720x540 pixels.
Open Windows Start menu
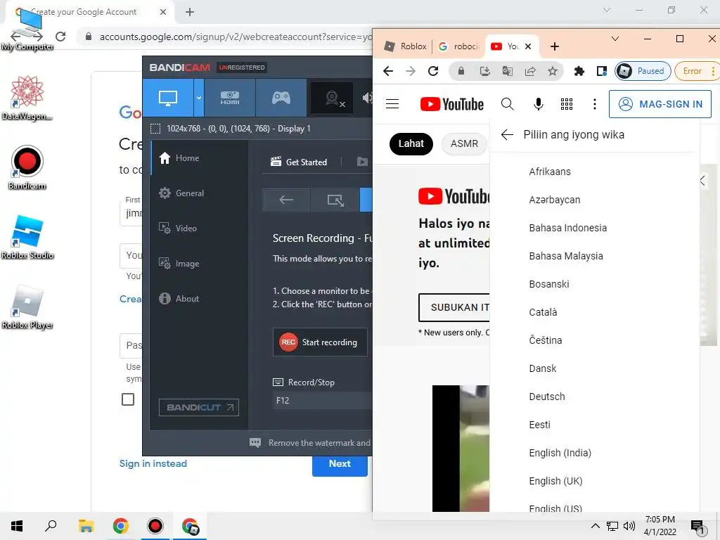(17, 526)
